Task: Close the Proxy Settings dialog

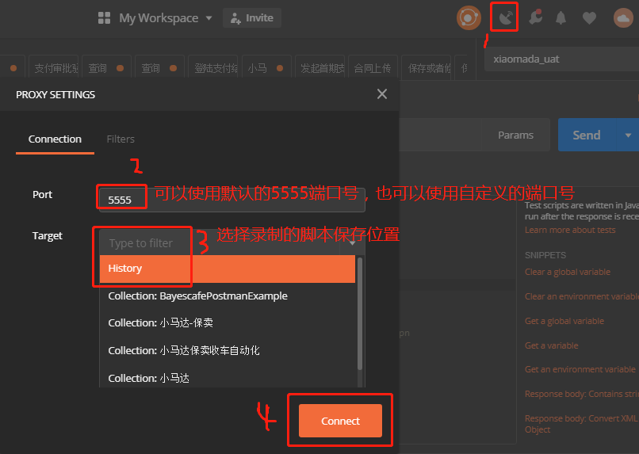Action: [382, 94]
